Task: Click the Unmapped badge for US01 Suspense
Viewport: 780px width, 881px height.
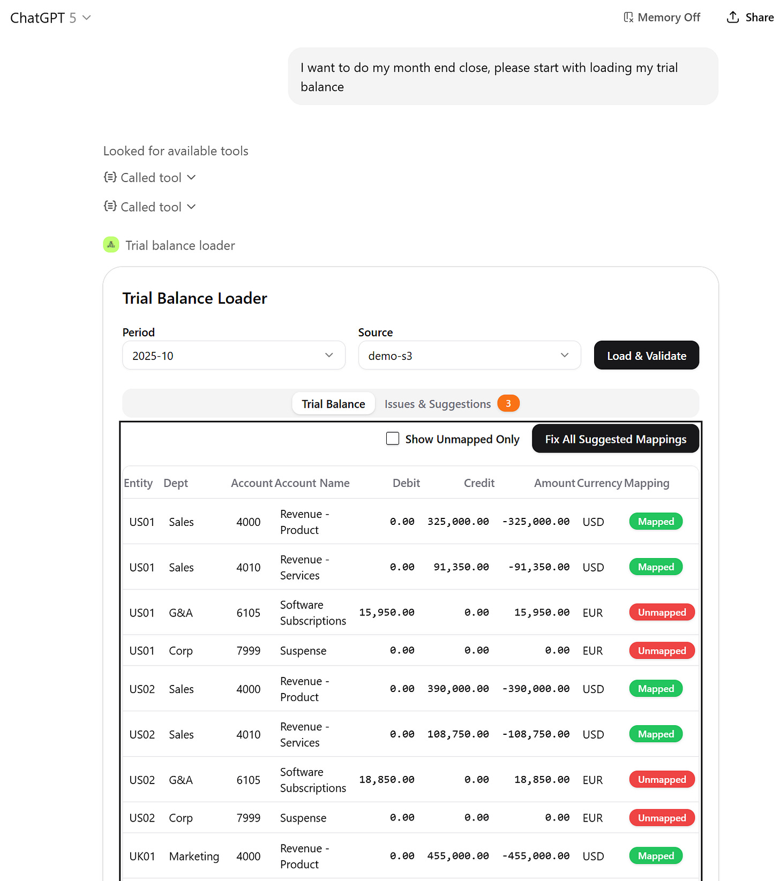Action: (x=662, y=651)
